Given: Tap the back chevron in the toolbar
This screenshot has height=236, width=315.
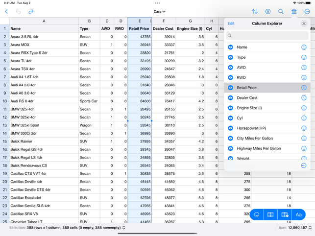Looking at the screenshot, I should [x=6, y=11].
